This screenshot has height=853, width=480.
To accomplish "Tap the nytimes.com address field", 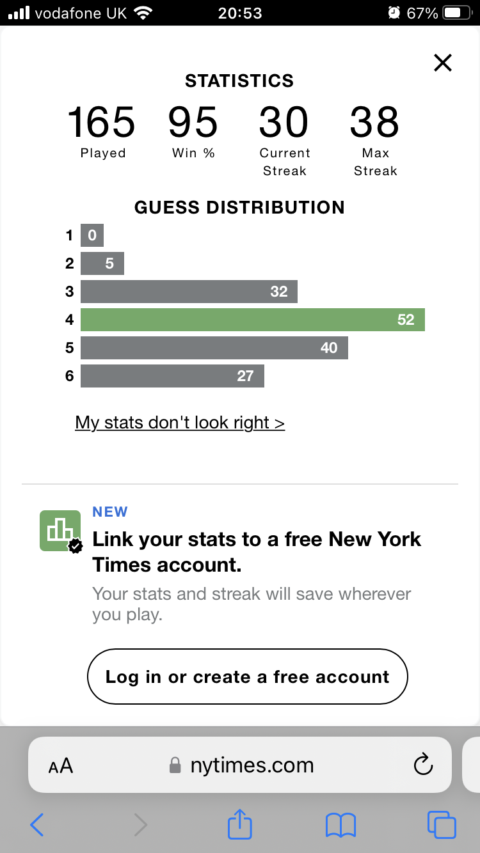I will coord(240,765).
